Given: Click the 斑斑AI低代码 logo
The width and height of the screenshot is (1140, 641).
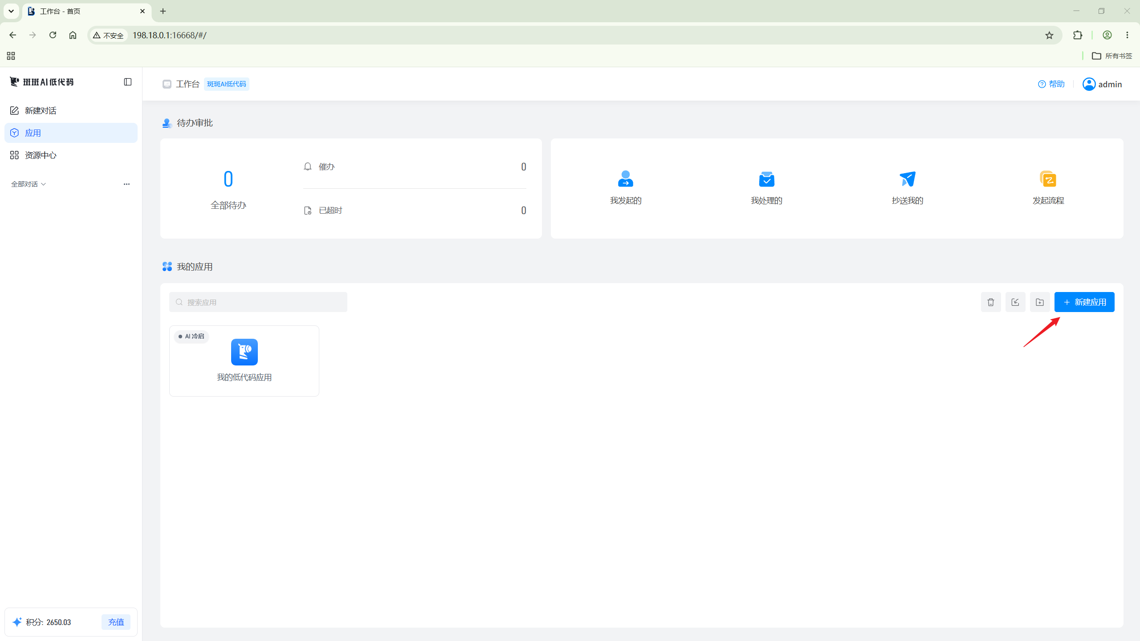Looking at the screenshot, I should 42,82.
